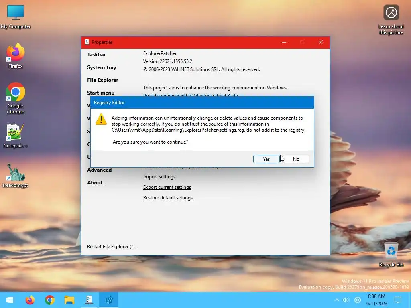The height and width of the screenshot is (308, 411).
Task: Click 'Are you sure you want to continue?' text
Action: click(150, 142)
